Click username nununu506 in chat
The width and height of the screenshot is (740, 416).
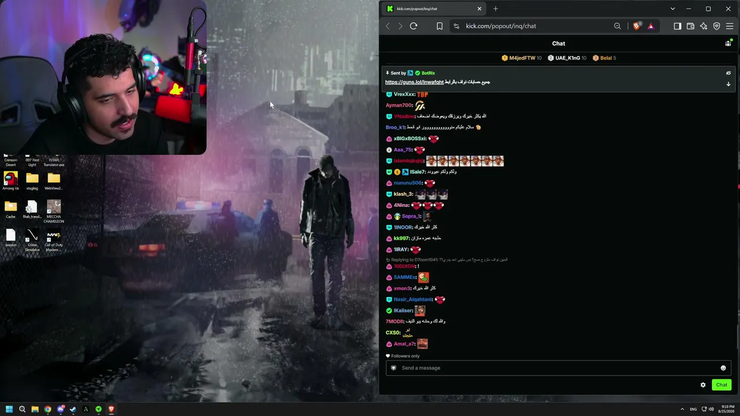pos(408,183)
